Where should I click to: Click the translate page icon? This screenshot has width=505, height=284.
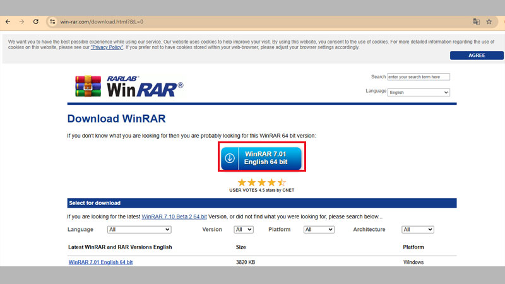click(x=477, y=21)
